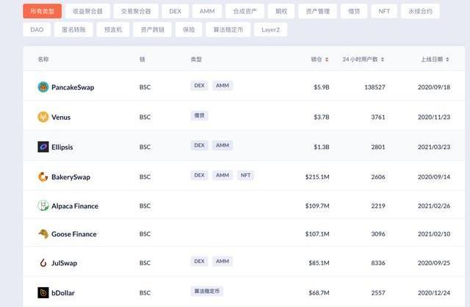Image resolution: width=470 pixels, height=307 pixels.
Task: Click the PancakeSwap logo icon
Action: pyautogui.click(x=43, y=87)
